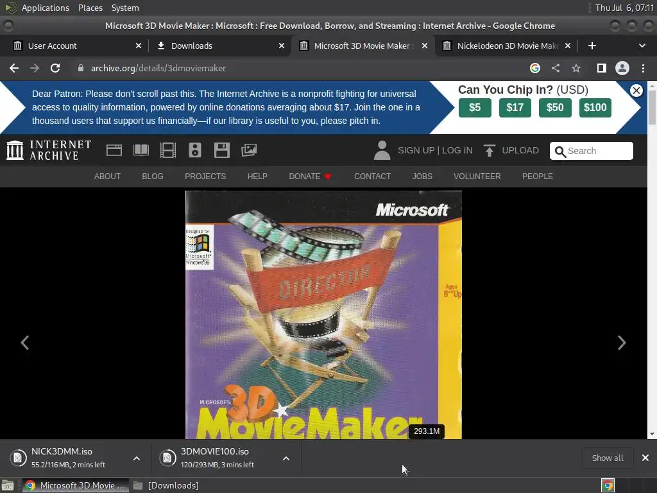The image size is (657, 493).
Task: Open the Internet Archive images icon
Action: (x=249, y=150)
